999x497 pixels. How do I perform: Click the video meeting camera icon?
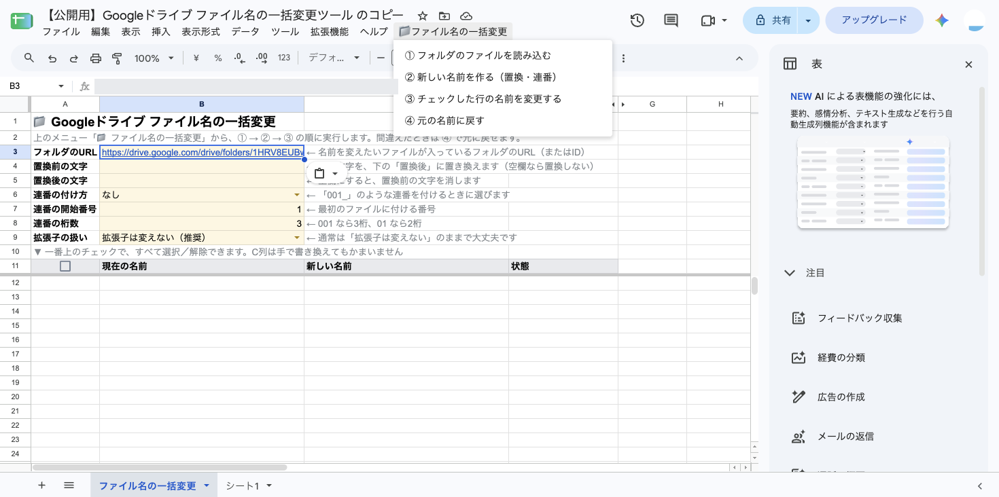click(707, 20)
